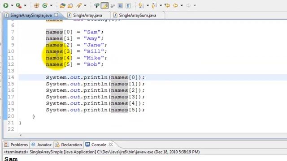The image size is (287, 161).
Task: Toggle Mark Occurrences highlighter button
Action: (104, 5)
